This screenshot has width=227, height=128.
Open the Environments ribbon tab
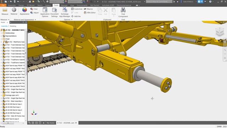click(82, 5)
